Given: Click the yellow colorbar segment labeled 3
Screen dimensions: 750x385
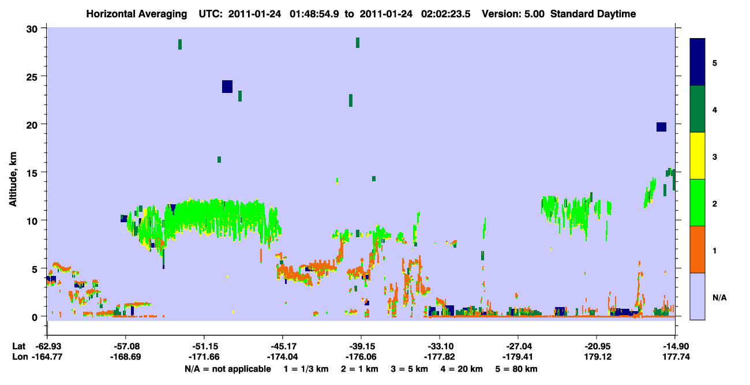Looking at the screenshot, I should (x=697, y=156).
